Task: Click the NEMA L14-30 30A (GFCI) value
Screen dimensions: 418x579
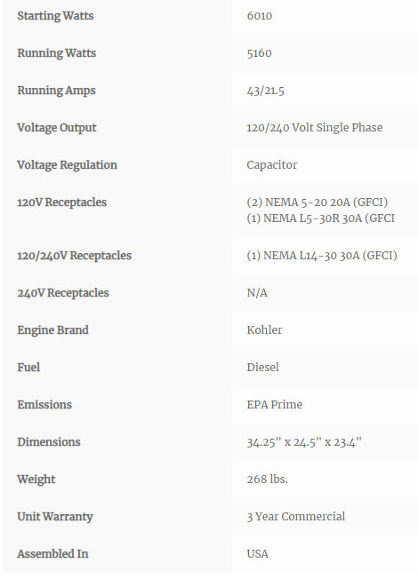Action: click(322, 256)
